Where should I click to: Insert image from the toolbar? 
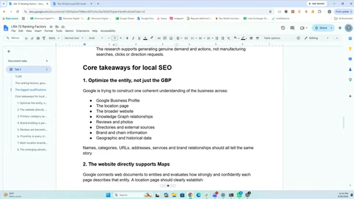171,38
